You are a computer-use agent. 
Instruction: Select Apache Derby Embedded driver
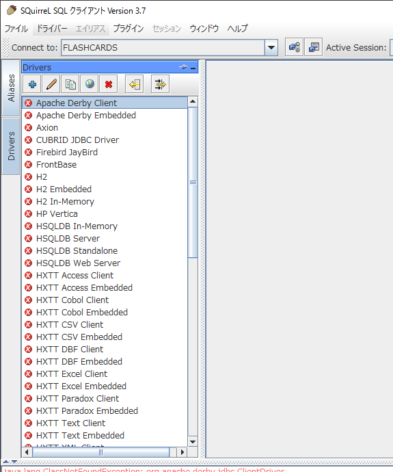click(x=105, y=116)
